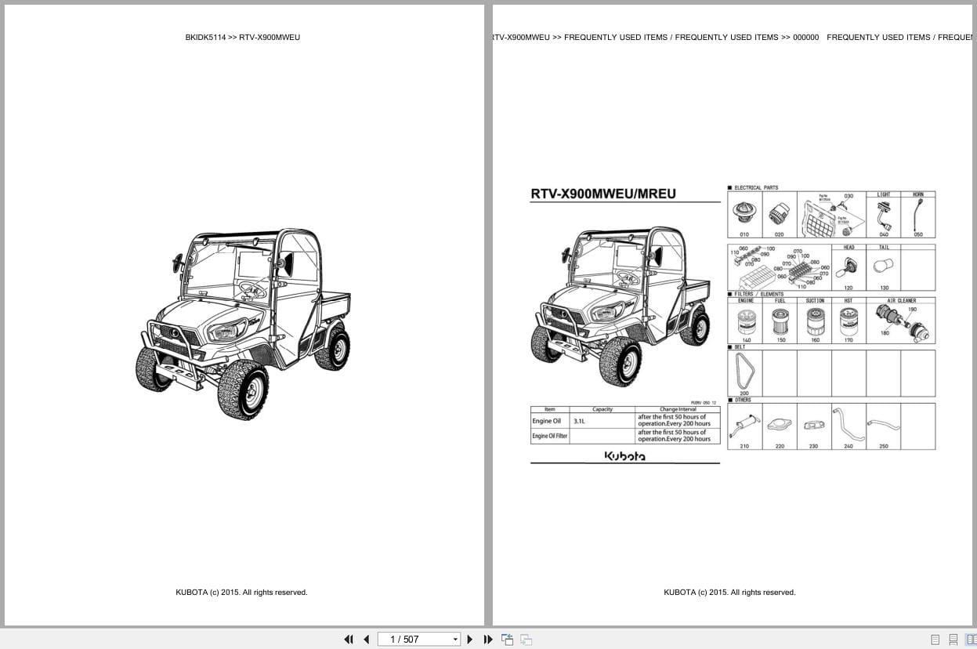This screenshot has width=977, height=649.
Task: Select HST filter part 170
Action: [849, 321]
